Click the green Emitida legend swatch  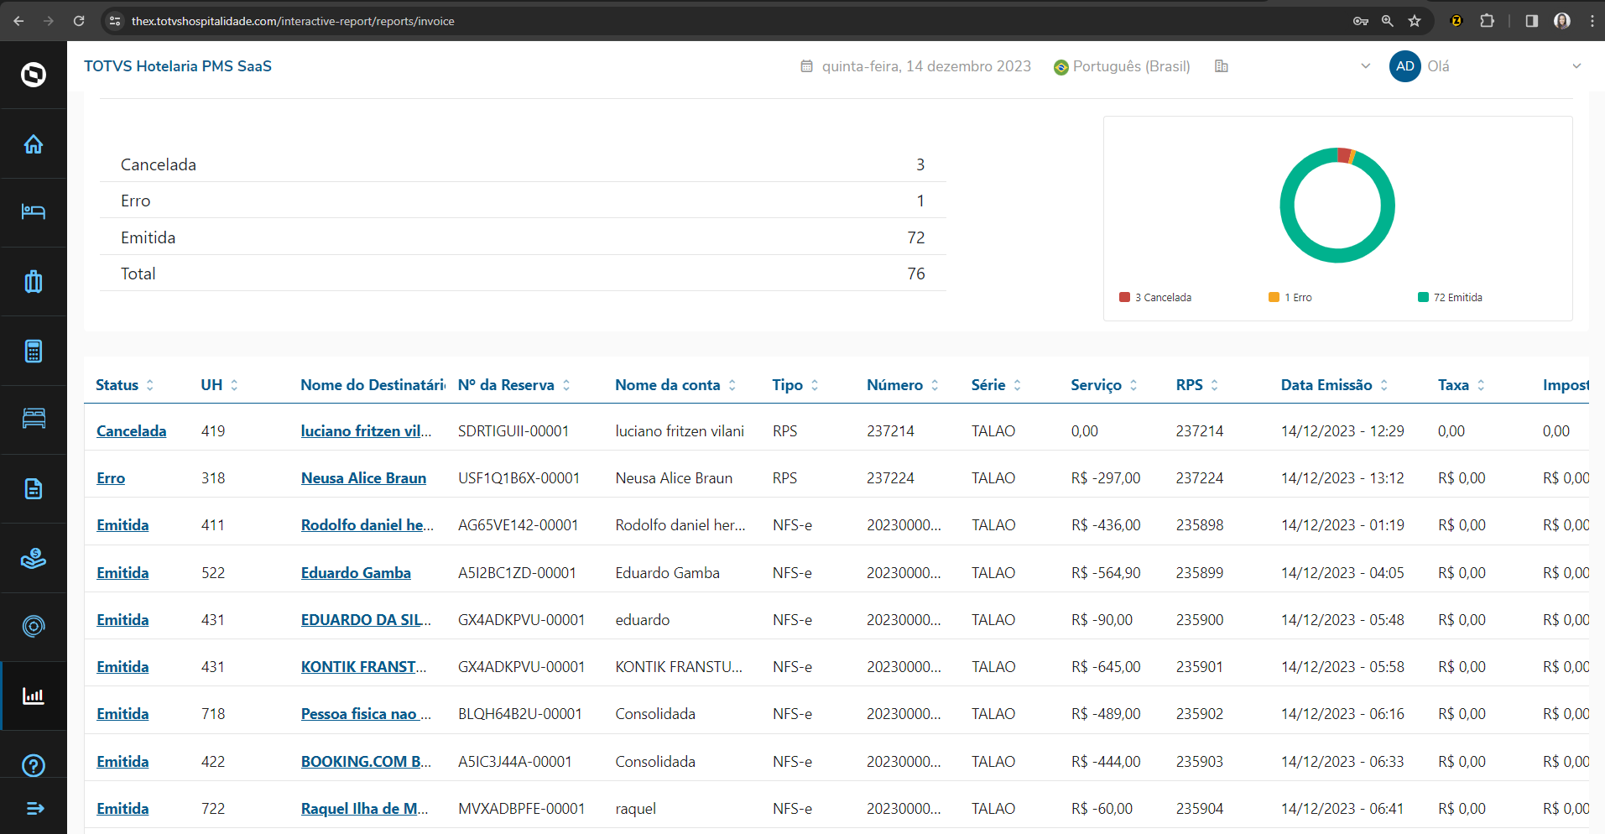pyautogui.click(x=1423, y=297)
